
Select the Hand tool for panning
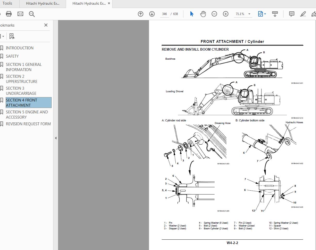pos(203,14)
